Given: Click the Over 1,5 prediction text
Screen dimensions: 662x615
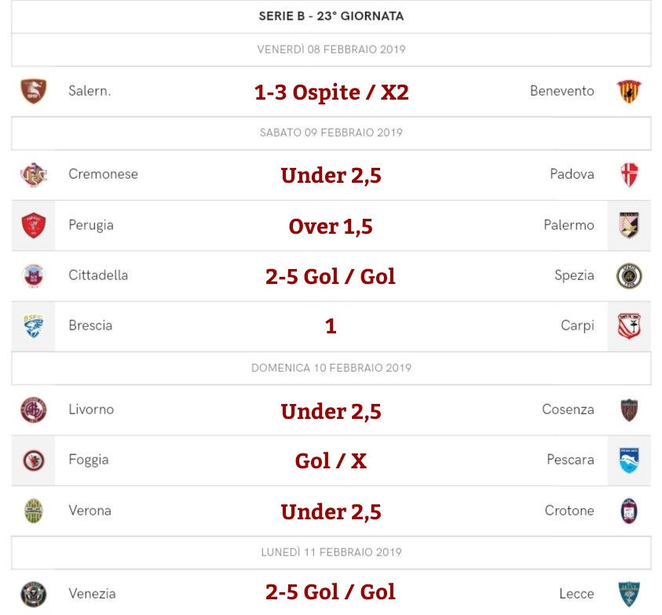Looking at the screenshot, I should [331, 227].
